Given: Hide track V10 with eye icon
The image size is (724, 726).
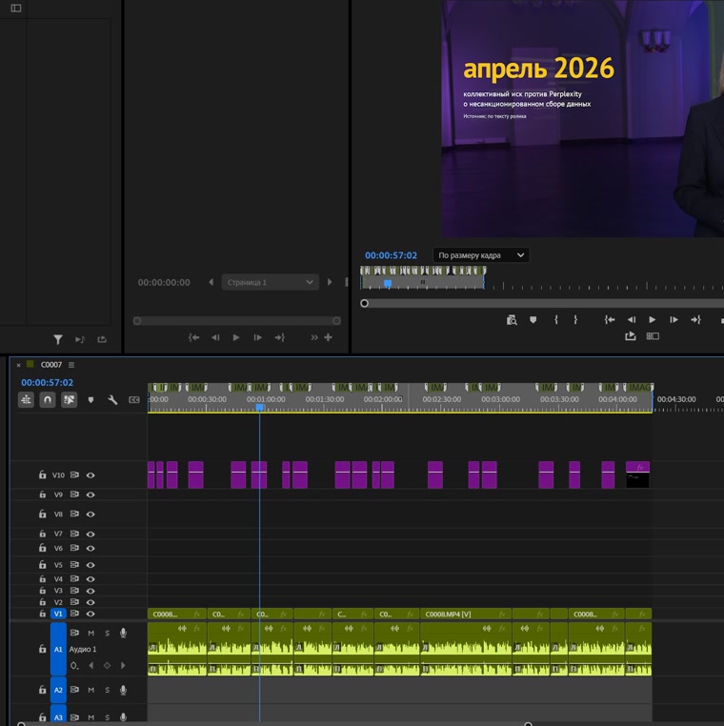Looking at the screenshot, I should (x=90, y=475).
